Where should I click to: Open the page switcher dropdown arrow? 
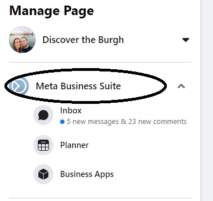pos(186,40)
